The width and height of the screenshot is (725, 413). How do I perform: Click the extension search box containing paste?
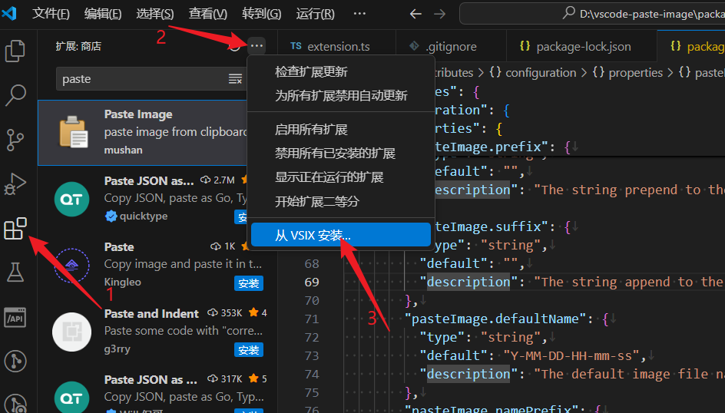pos(142,79)
